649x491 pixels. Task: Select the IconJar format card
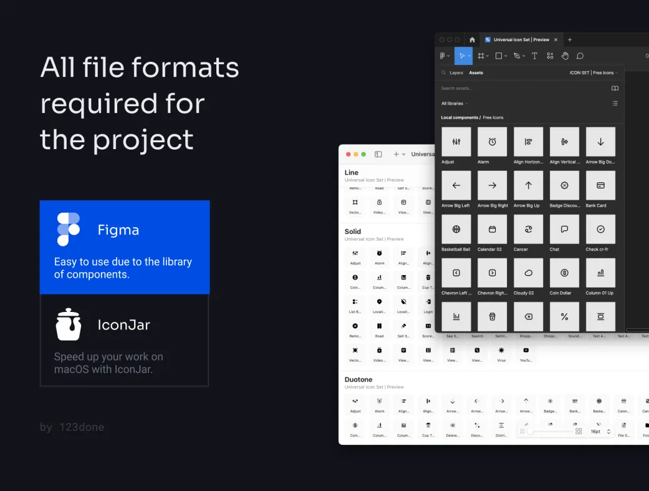[x=125, y=340]
